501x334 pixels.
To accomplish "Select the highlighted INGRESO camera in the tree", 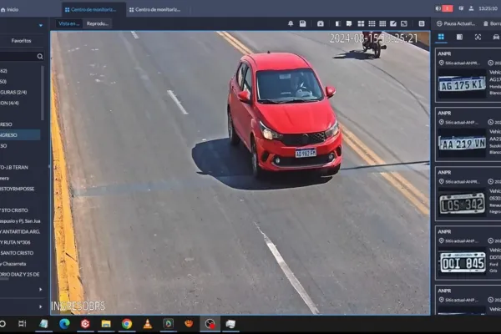I will coord(20,135).
